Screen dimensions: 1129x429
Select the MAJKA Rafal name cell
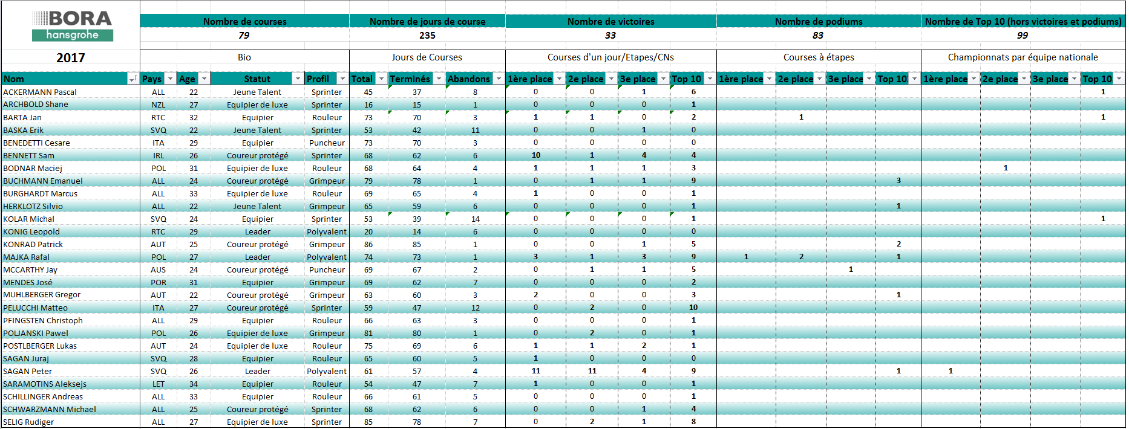coord(71,257)
